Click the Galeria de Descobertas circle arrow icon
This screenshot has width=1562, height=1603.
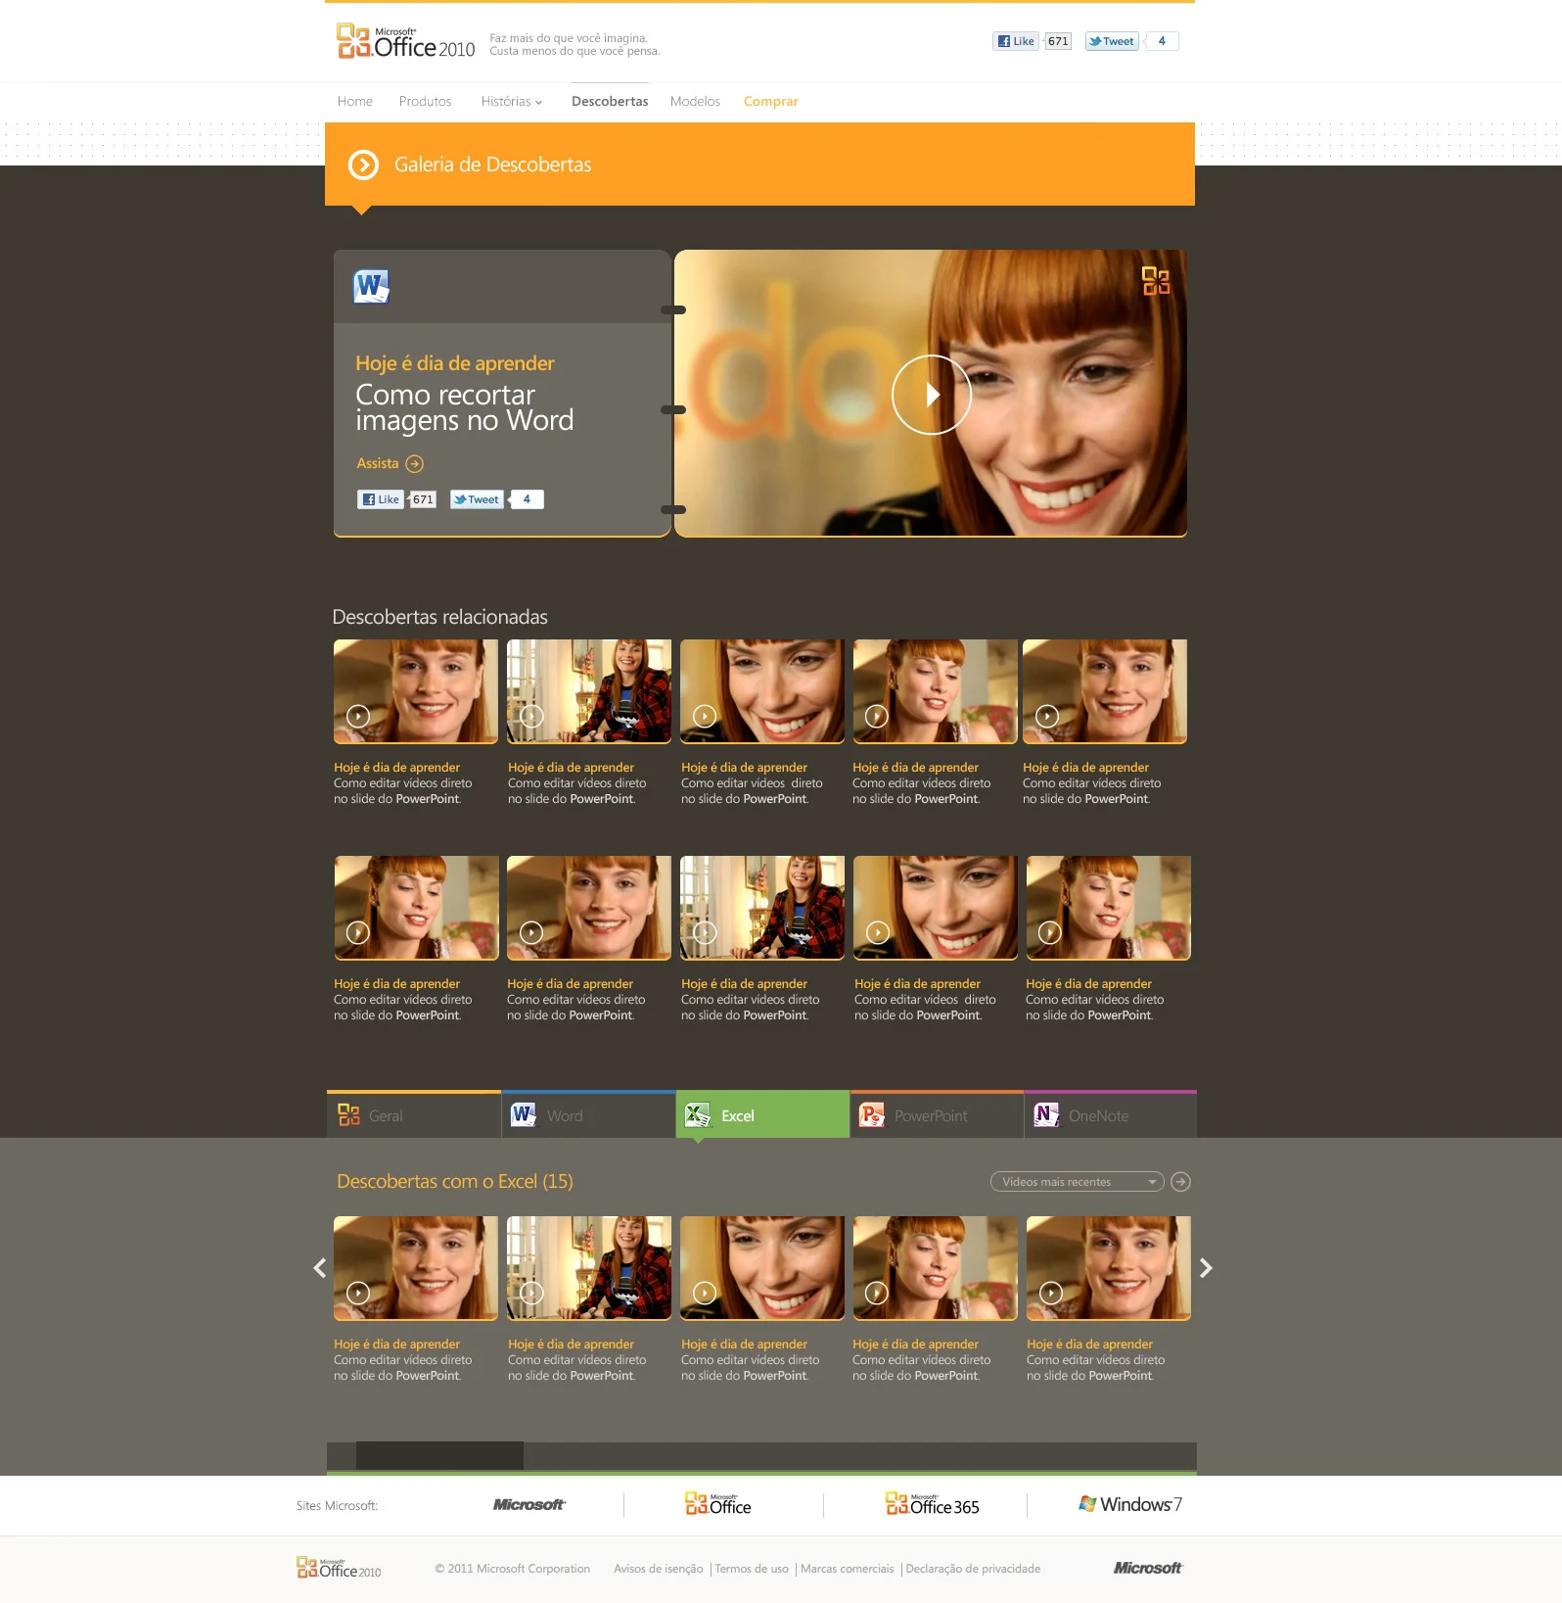[363, 165]
